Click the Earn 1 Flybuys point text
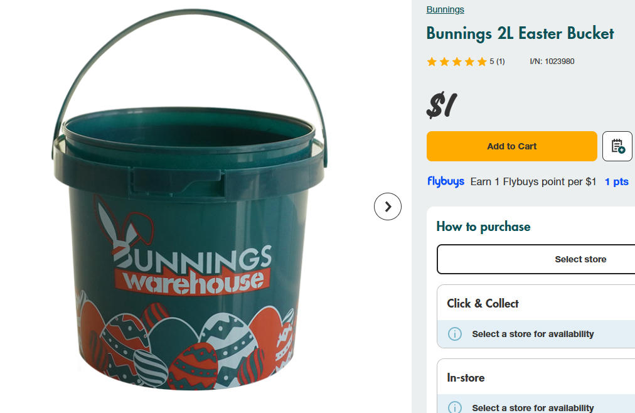The image size is (635, 413). tap(533, 181)
